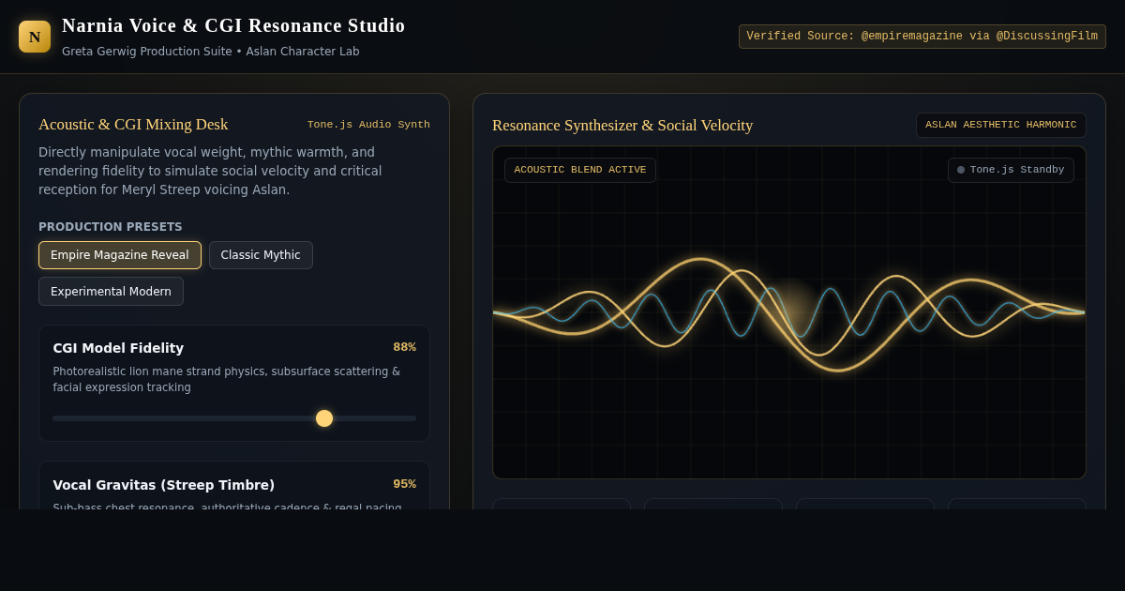Select the Empire Magazine Reveal preset
1125x591 pixels.
pos(120,255)
